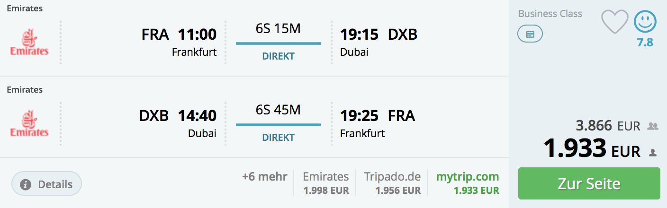Select the Emirates 1.998 EUR offer
This screenshot has height=208, width=667.
(326, 183)
